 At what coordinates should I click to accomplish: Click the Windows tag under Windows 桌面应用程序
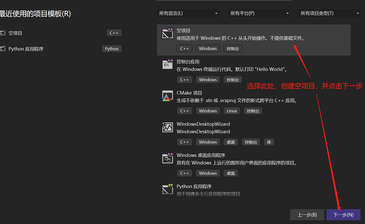coord(208,173)
